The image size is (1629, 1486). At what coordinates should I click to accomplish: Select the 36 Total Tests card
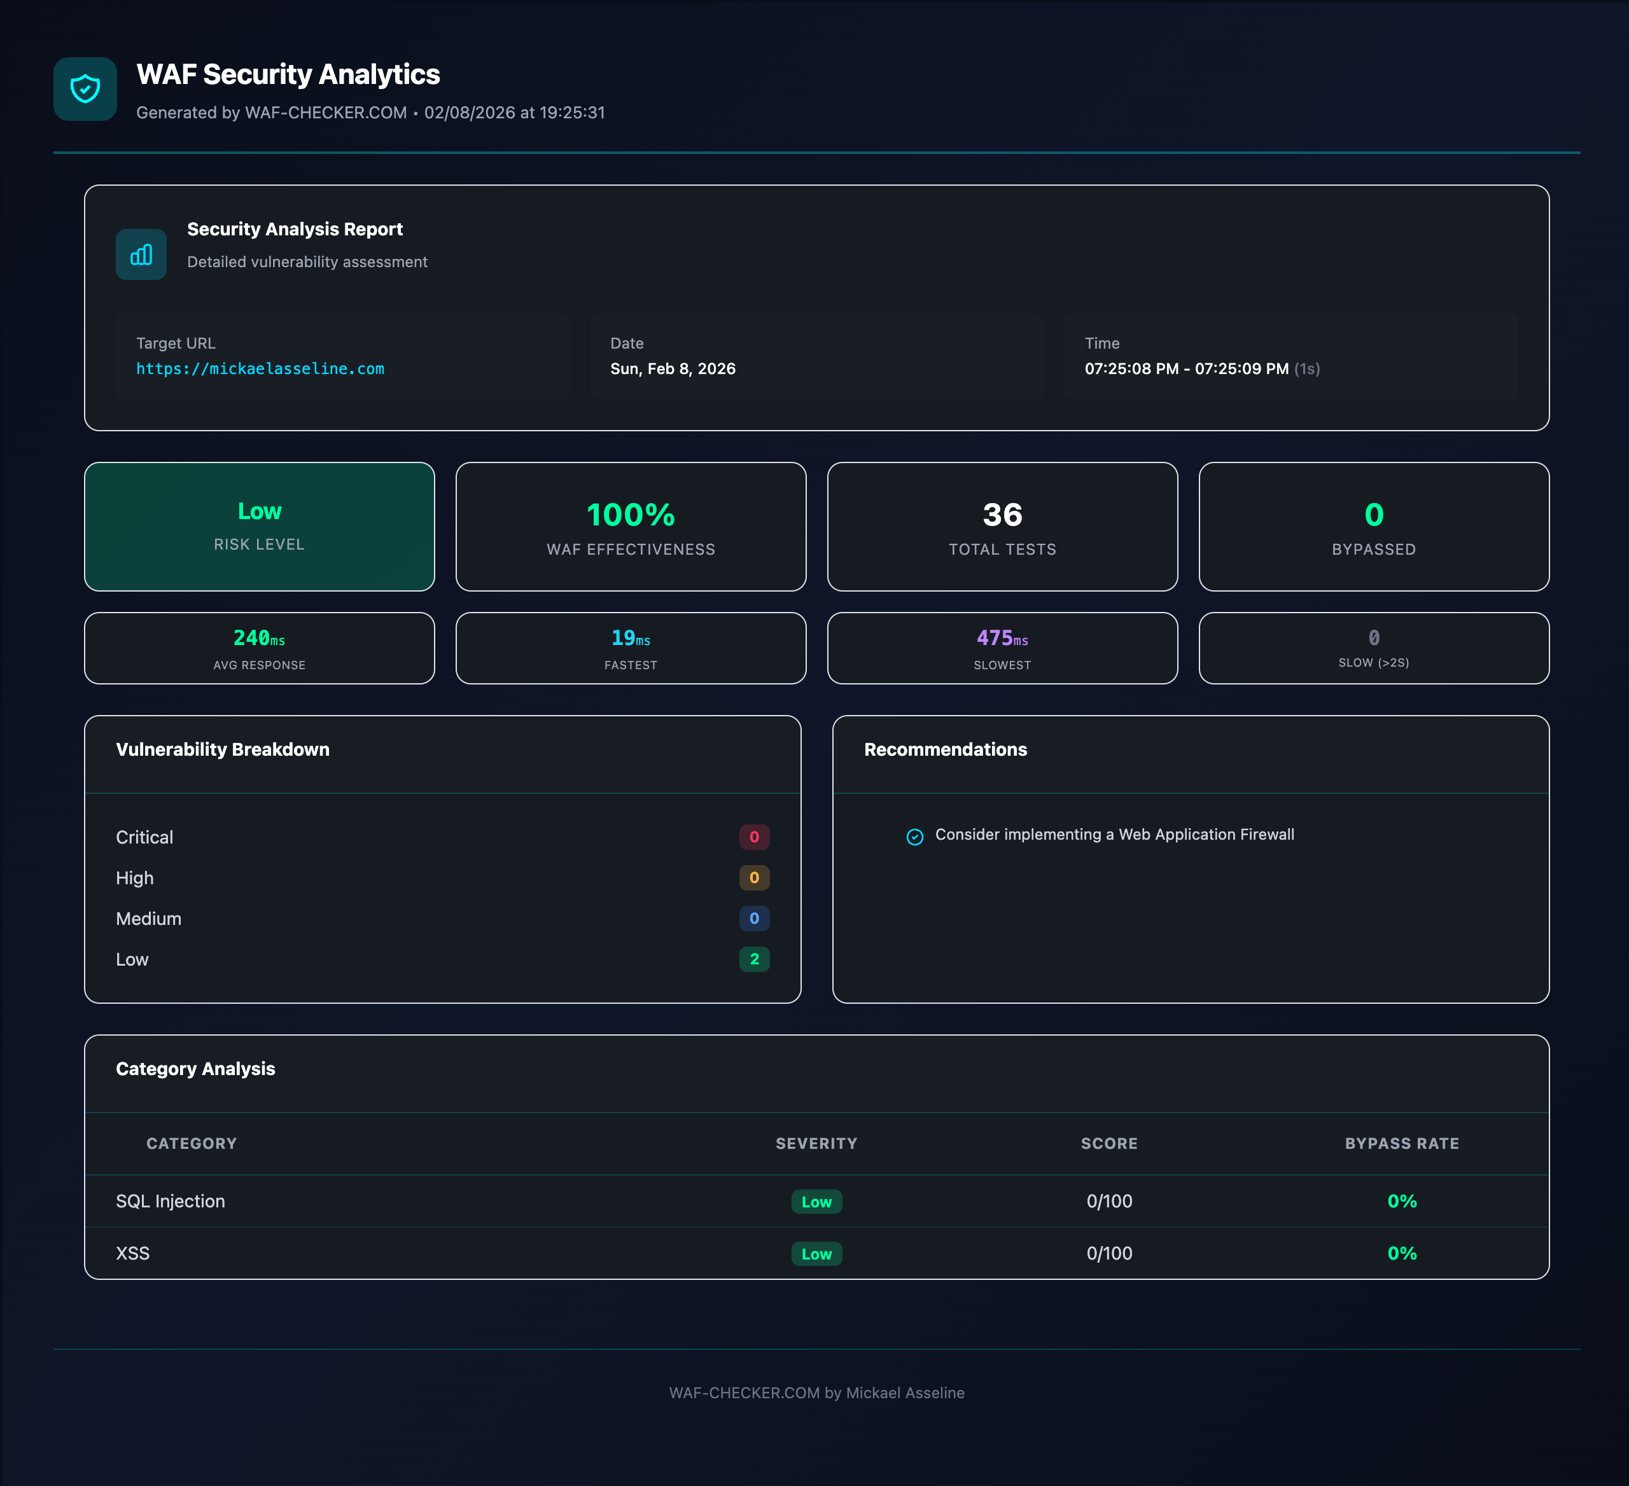tap(1002, 527)
